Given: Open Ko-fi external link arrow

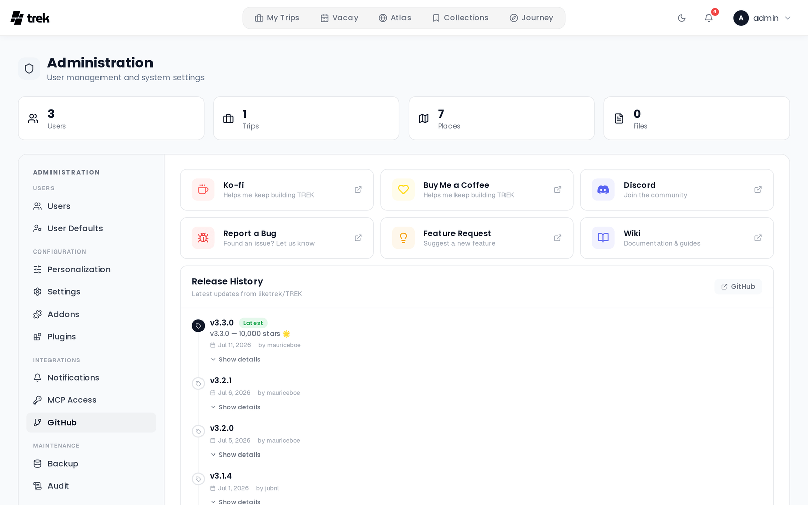Looking at the screenshot, I should [x=358, y=190].
